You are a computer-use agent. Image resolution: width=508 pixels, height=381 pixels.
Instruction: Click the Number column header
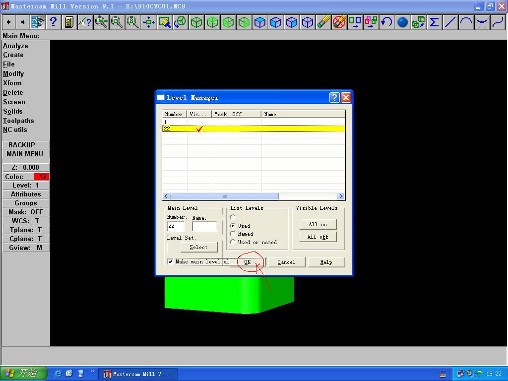(174, 114)
